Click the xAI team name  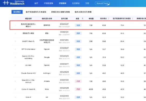47,97
